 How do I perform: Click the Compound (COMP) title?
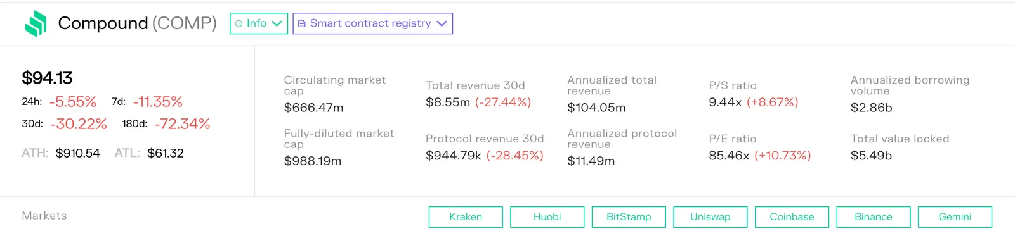[137, 23]
